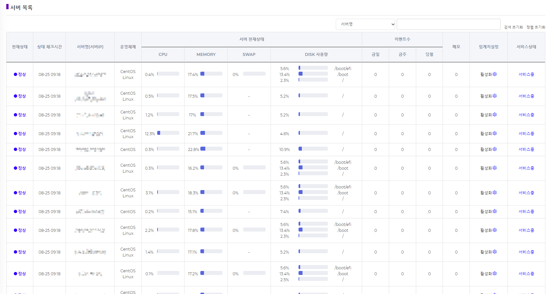This screenshot has width=547, height=294.
Task: Click the gear icon in the 17.5% memory row
Action: pos(495,96)
